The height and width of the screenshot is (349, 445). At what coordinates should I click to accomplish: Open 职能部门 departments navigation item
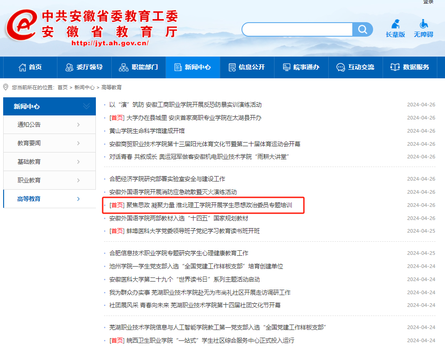(x=138, y=67)
